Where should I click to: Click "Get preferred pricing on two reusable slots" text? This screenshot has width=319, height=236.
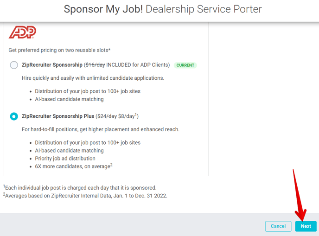click(x=59, y=50)
